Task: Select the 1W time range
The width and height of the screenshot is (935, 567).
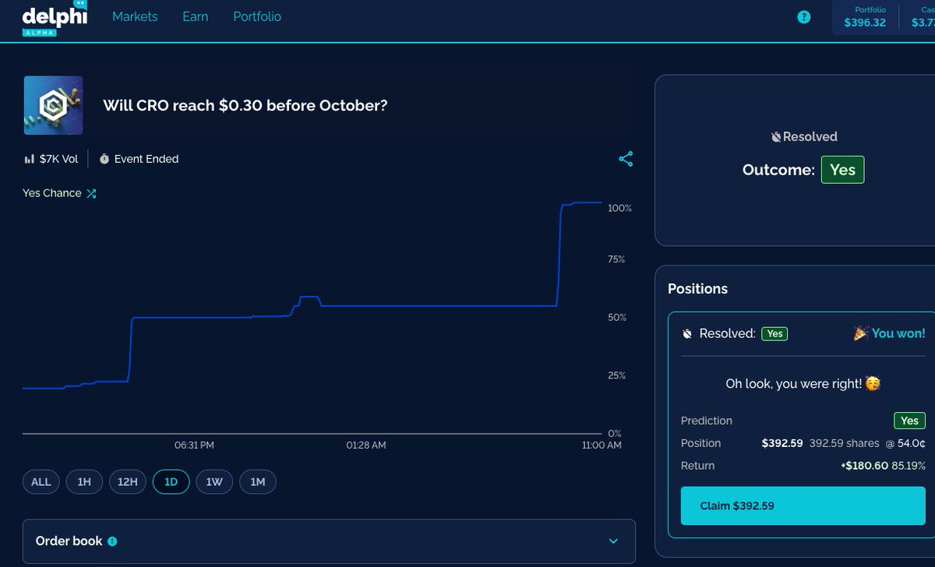Action: [214, 482]
